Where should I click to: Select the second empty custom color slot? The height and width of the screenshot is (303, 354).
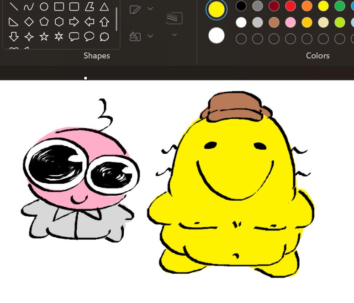point(258,39)
